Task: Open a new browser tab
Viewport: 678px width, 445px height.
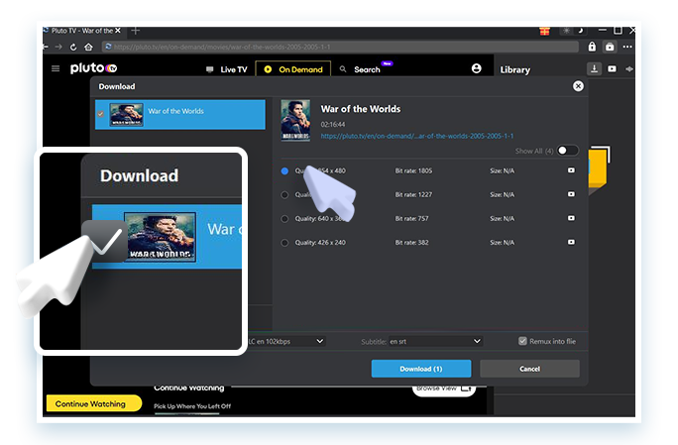Action: 136,31
